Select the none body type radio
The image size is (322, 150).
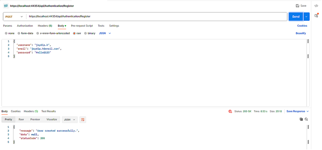(6, 33)
